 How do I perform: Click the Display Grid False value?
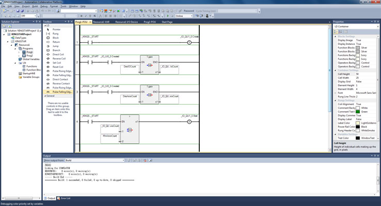(x=366, y=82)
